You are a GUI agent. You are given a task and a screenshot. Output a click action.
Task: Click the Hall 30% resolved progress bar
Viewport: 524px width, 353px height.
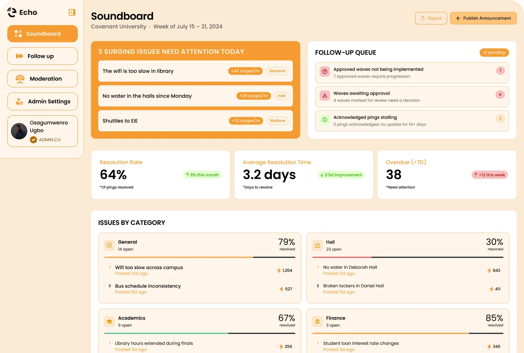pyautogui.click(x=408, y=257)
